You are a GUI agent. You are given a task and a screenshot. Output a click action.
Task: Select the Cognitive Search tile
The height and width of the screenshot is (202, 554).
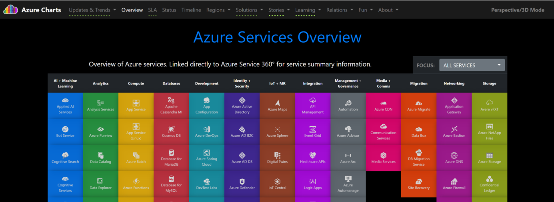tap(65, 158)
